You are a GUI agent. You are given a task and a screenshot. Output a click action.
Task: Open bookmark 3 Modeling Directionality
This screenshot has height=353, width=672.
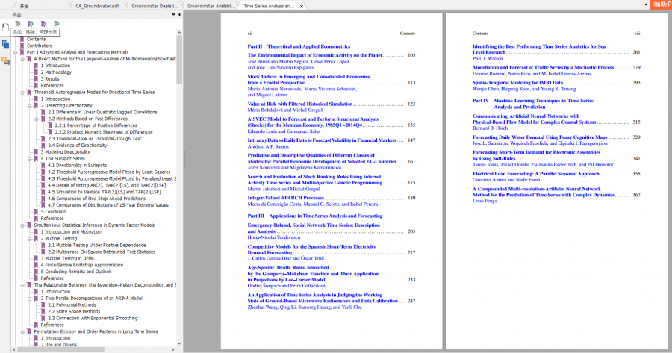[65, 152]
